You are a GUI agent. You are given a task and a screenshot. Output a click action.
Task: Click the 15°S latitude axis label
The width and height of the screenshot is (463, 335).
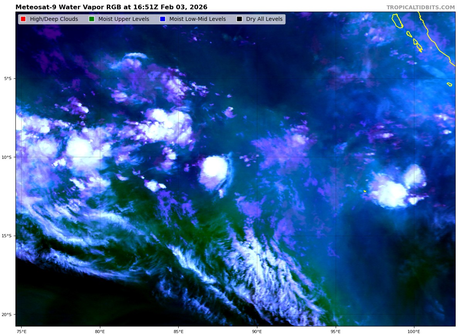(x=7, y=236)
